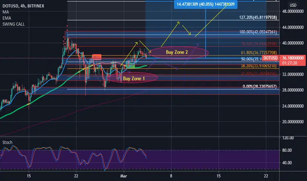Click 24.00000000 on the price axis
307x181 pixels.
coord(293,106)
